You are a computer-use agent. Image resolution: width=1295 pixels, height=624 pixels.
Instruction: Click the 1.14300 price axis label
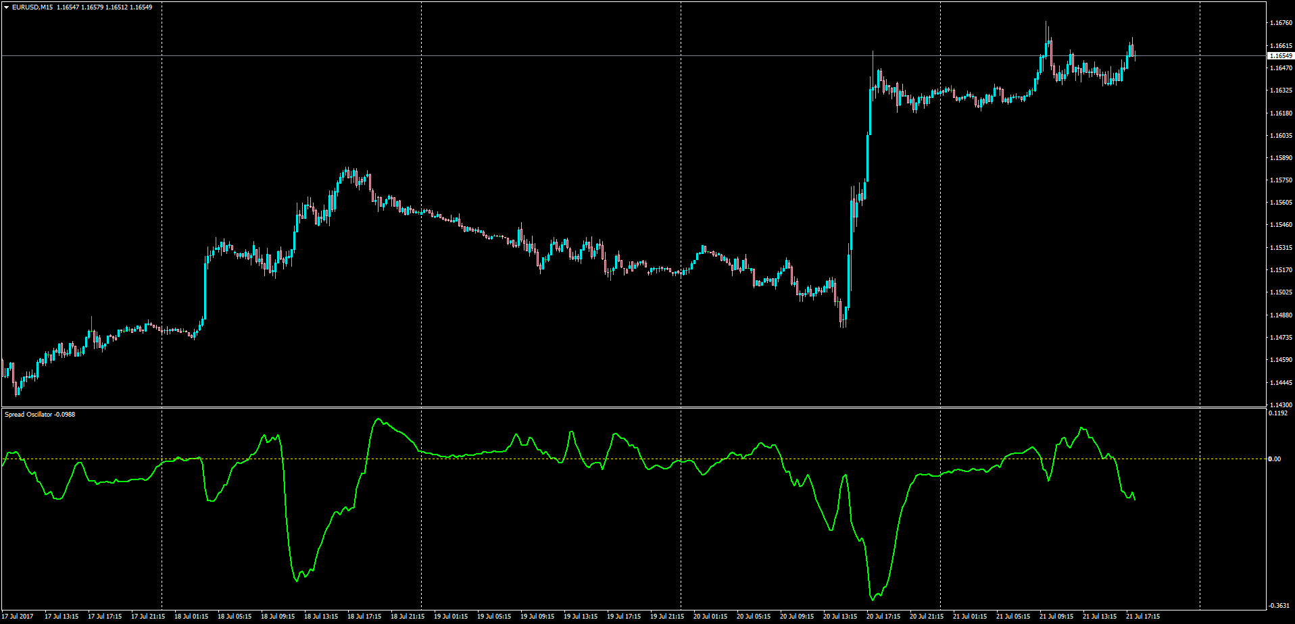[1281, 405]
